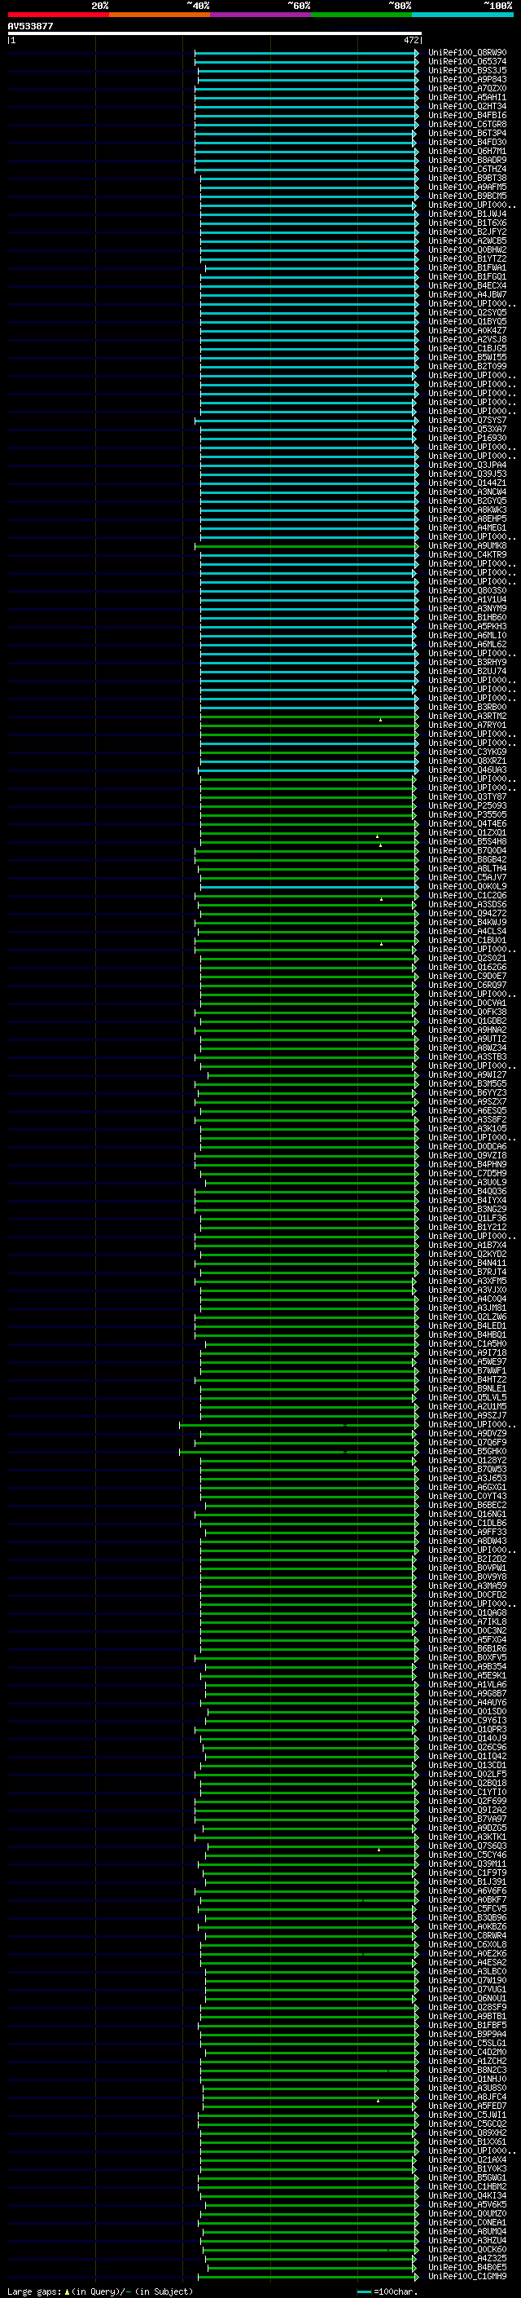
Task: Open hit UniRef100_A3RTM2
Action: tap(466, 717)
